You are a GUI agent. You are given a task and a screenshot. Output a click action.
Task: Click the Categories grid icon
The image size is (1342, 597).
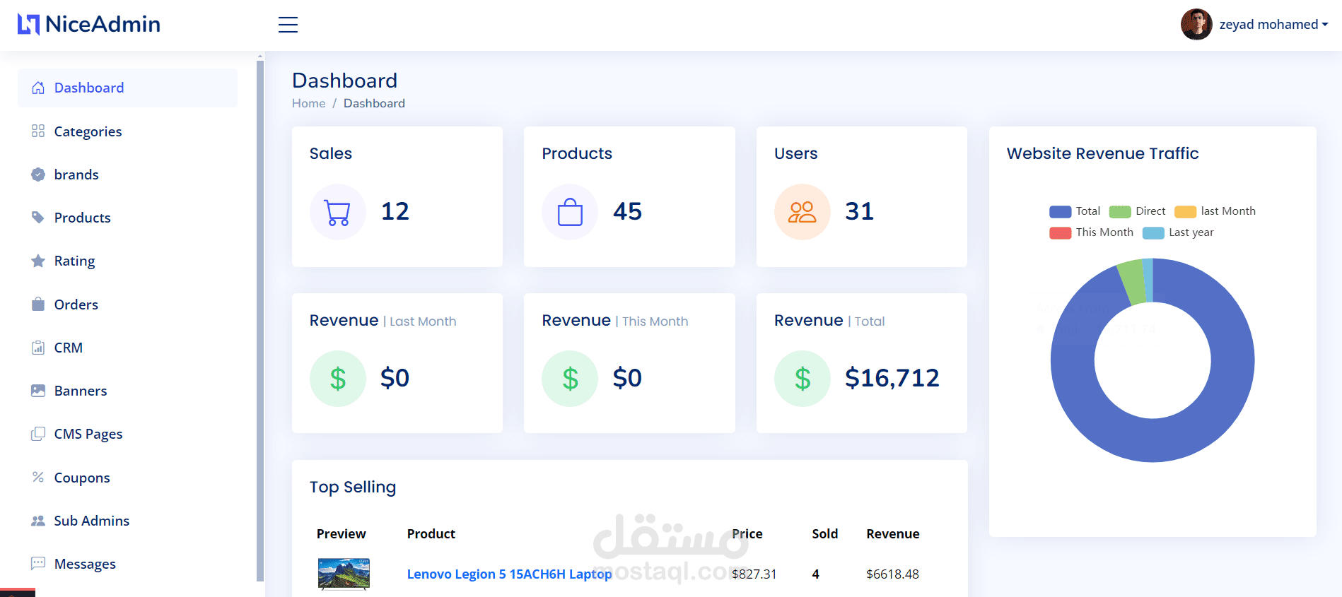pos(38,131)
